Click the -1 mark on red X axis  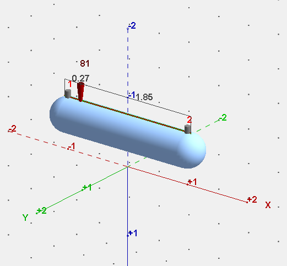click(x=72, y=146)
